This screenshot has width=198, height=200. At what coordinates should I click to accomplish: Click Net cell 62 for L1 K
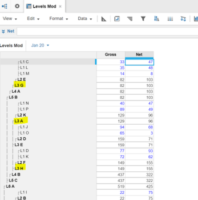pos(139,157)
